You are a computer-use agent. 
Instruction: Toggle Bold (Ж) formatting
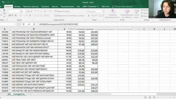click(x=10, y=15)
